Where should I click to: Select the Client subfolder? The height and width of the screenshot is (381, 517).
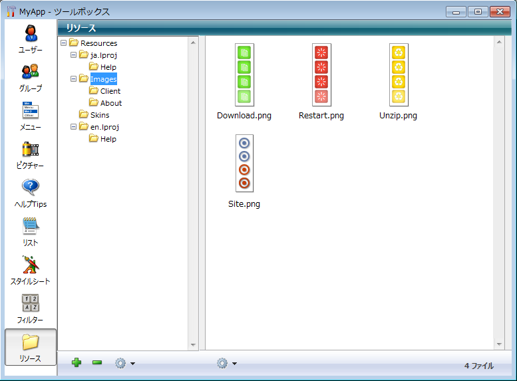coord(110,91)
